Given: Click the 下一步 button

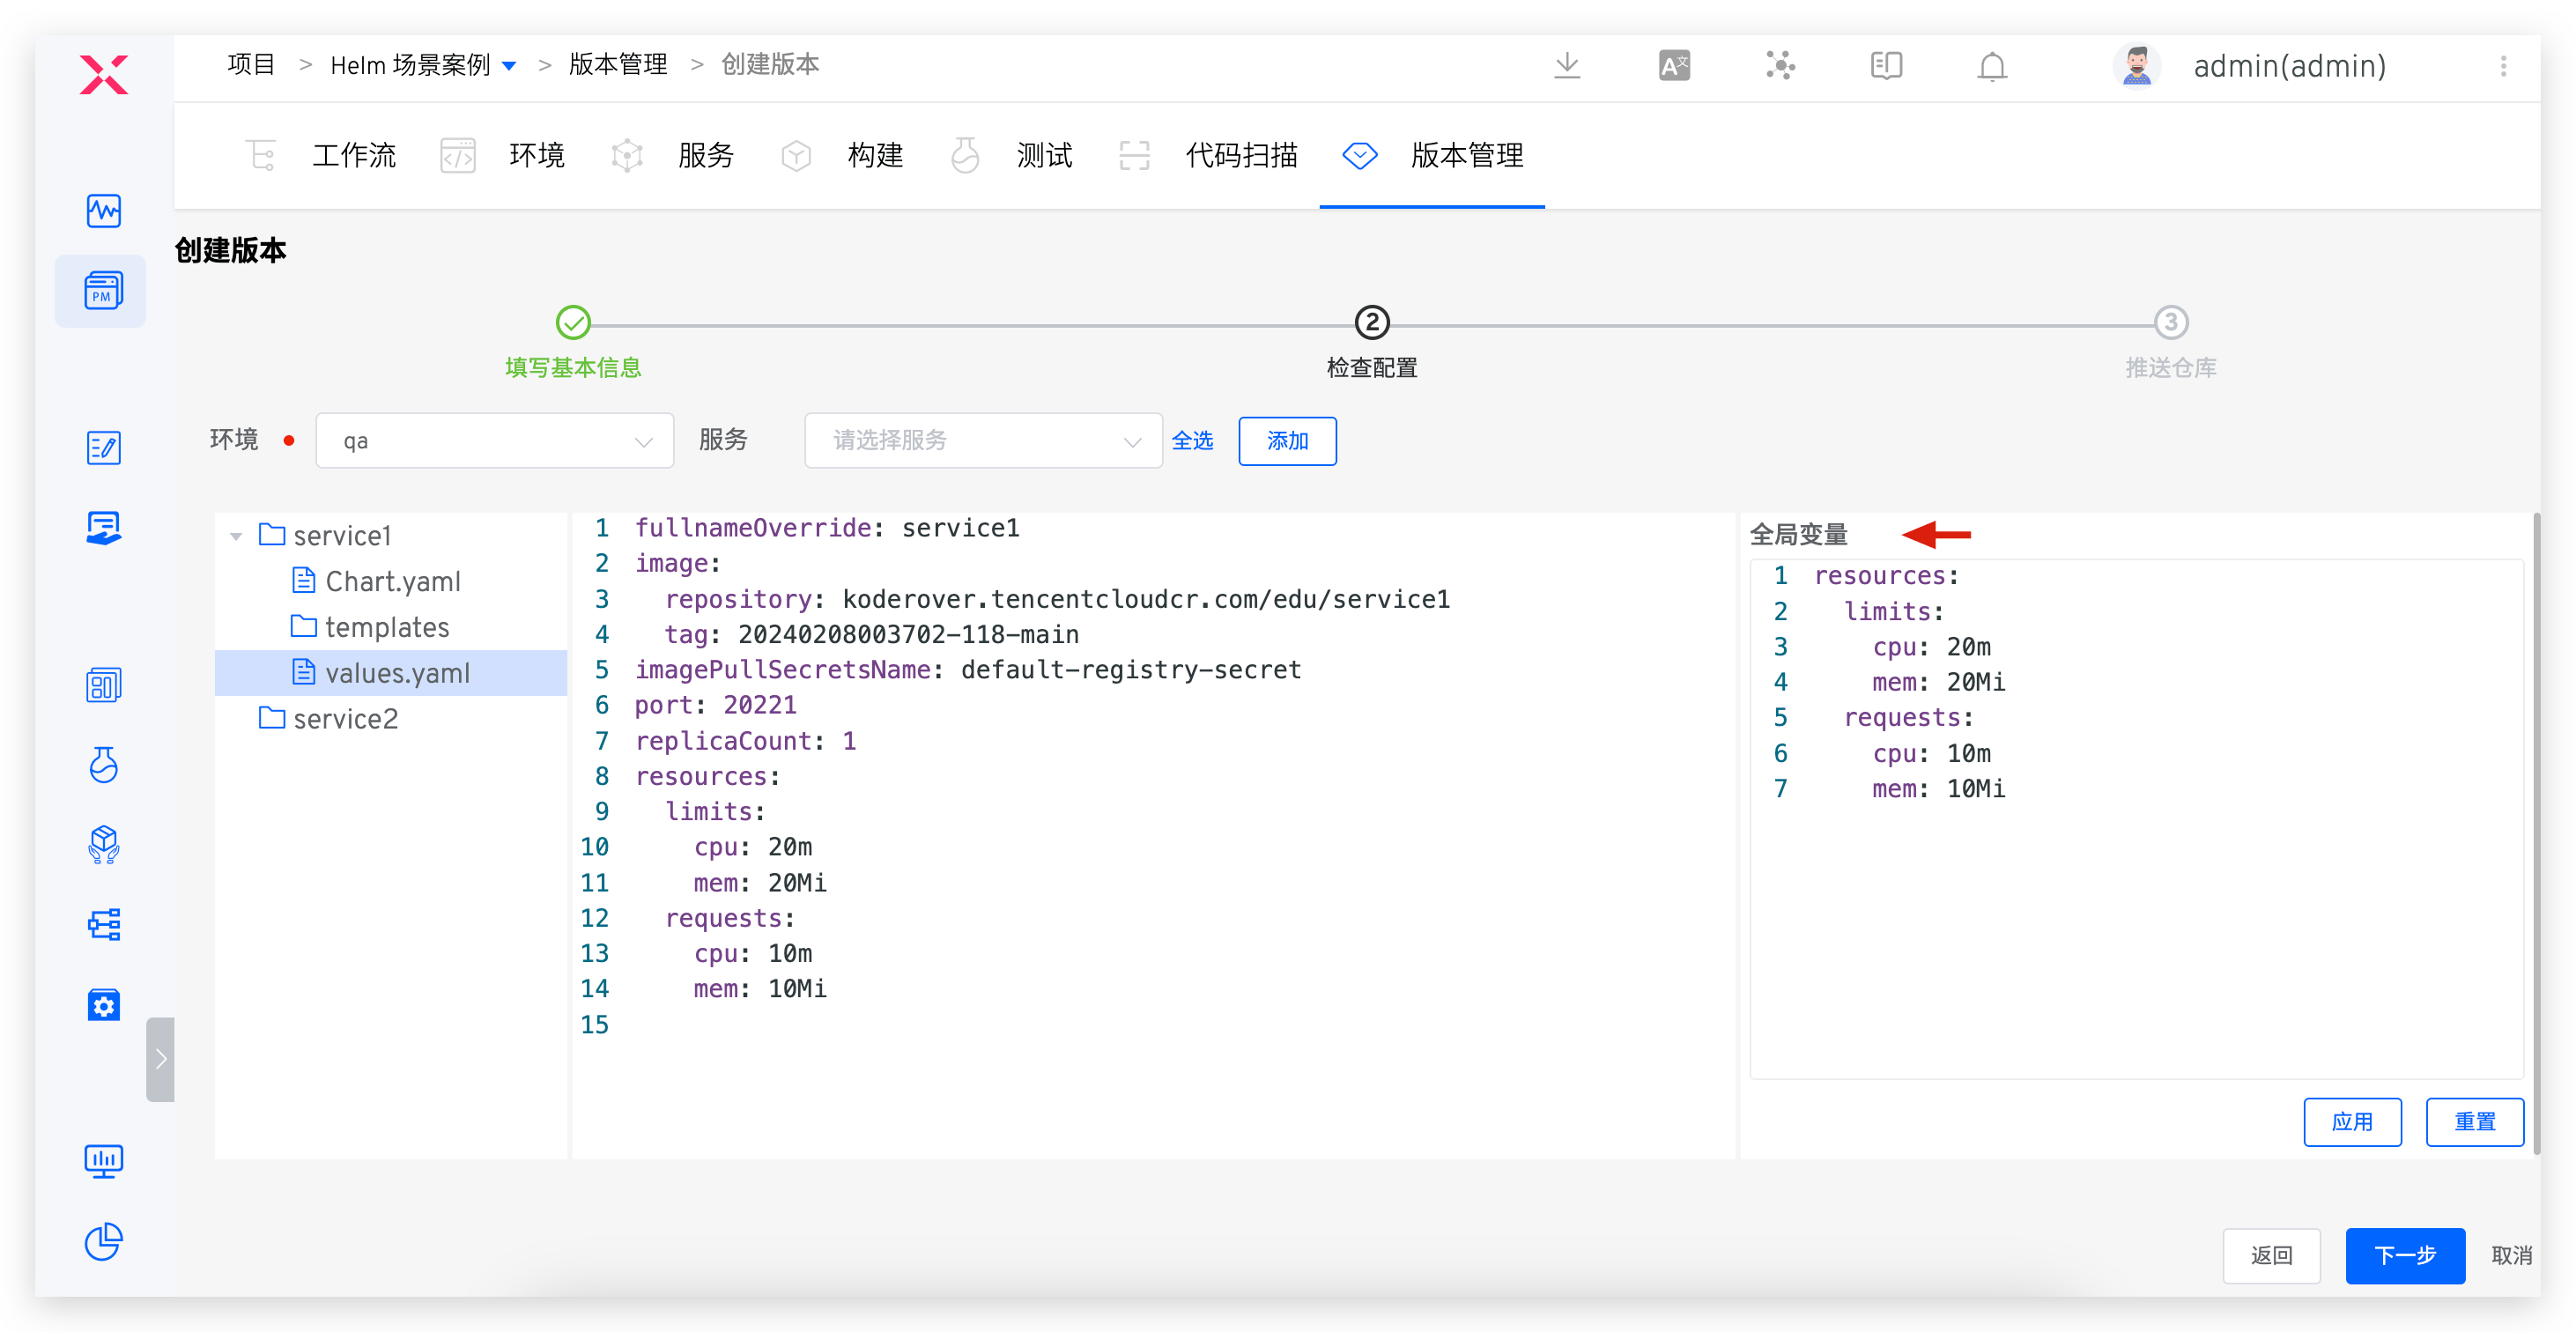Looking at the screenshot, I should click(2404, 1255).
